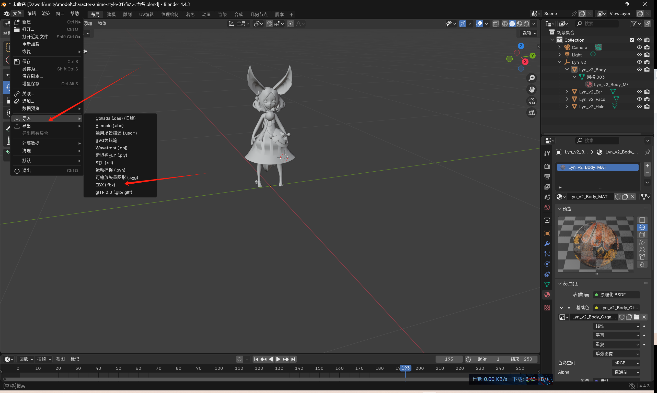Hide Lyn_v2_Hair with eye icon

[x=639, y=107]
